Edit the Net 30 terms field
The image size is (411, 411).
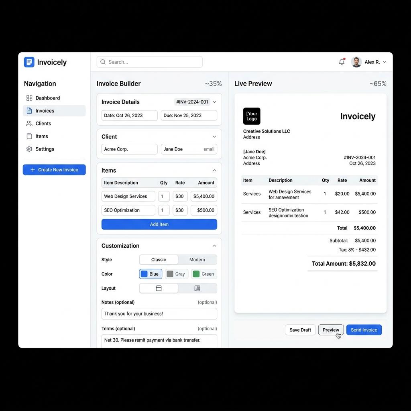pyautogui.click(x=159, y=341)
